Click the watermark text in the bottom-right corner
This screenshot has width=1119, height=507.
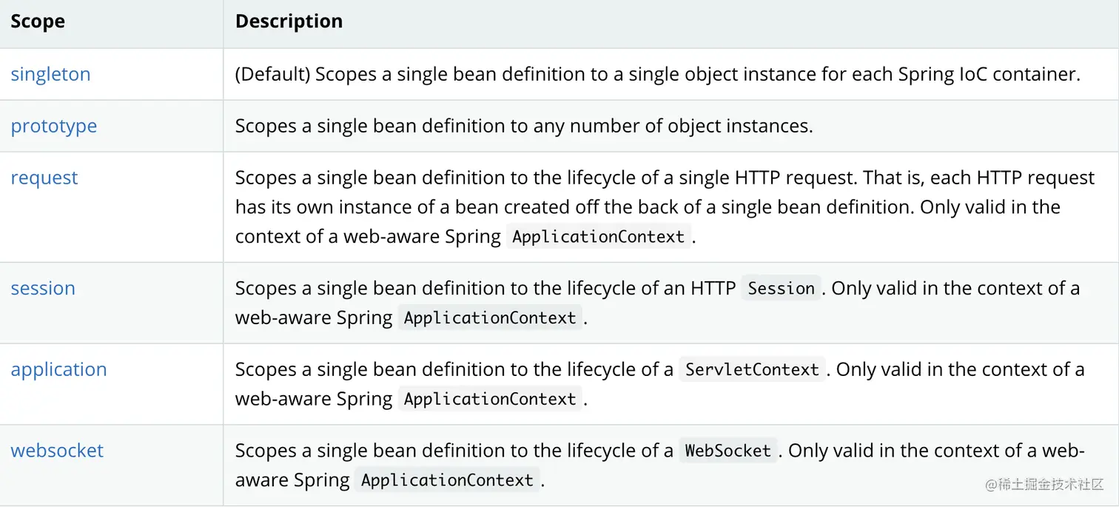click(1044, 484)
